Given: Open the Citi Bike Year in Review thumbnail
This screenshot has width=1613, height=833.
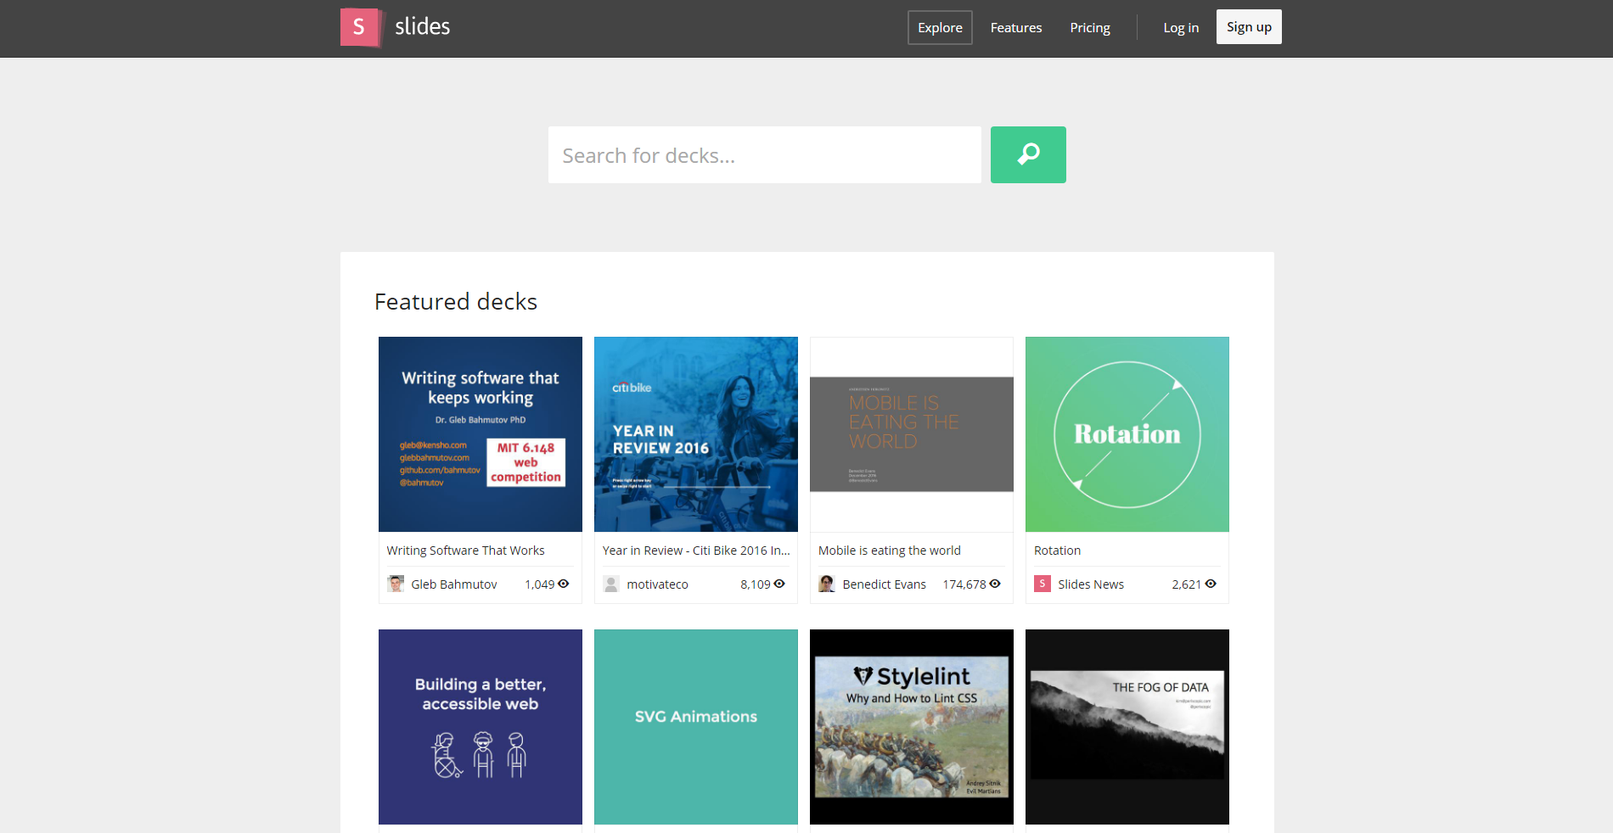Looking at the screenshot, I should (x=695, y=434).
